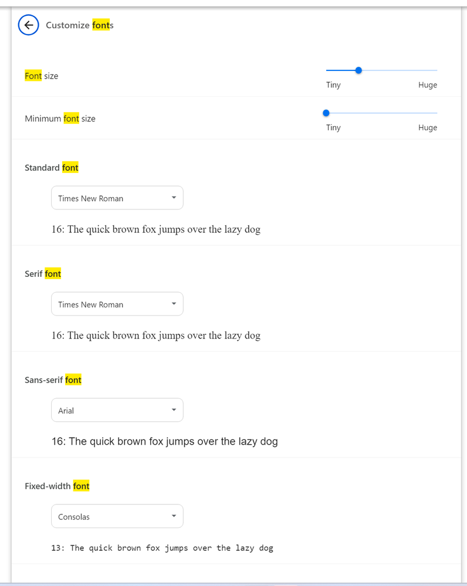Click the Sans-serif font preview sentence
The image size is (467, 586).
(165, 441)
